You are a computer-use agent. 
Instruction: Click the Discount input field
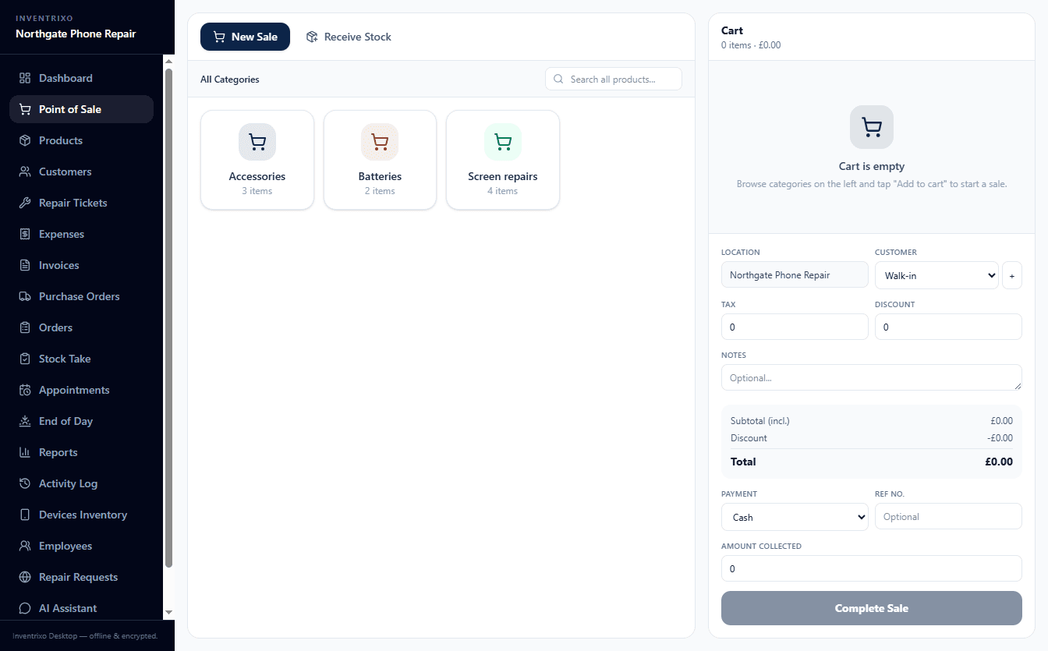tap(948, 327)
